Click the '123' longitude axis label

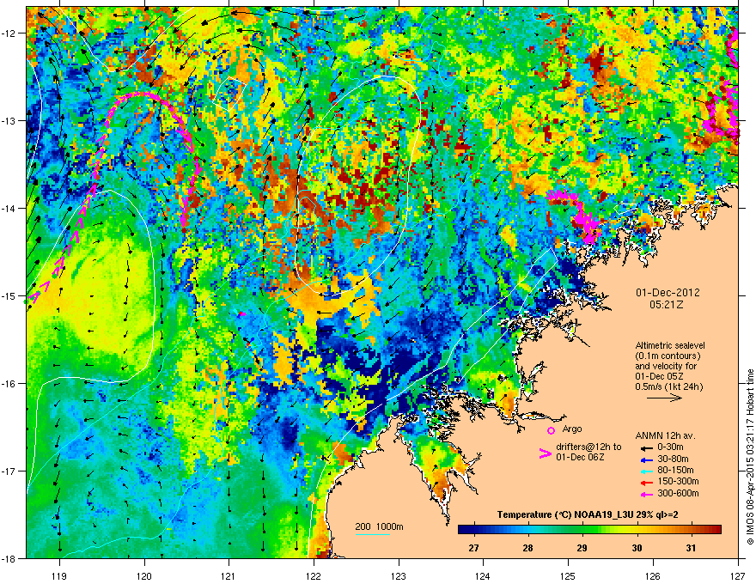[x=399, y=575]
